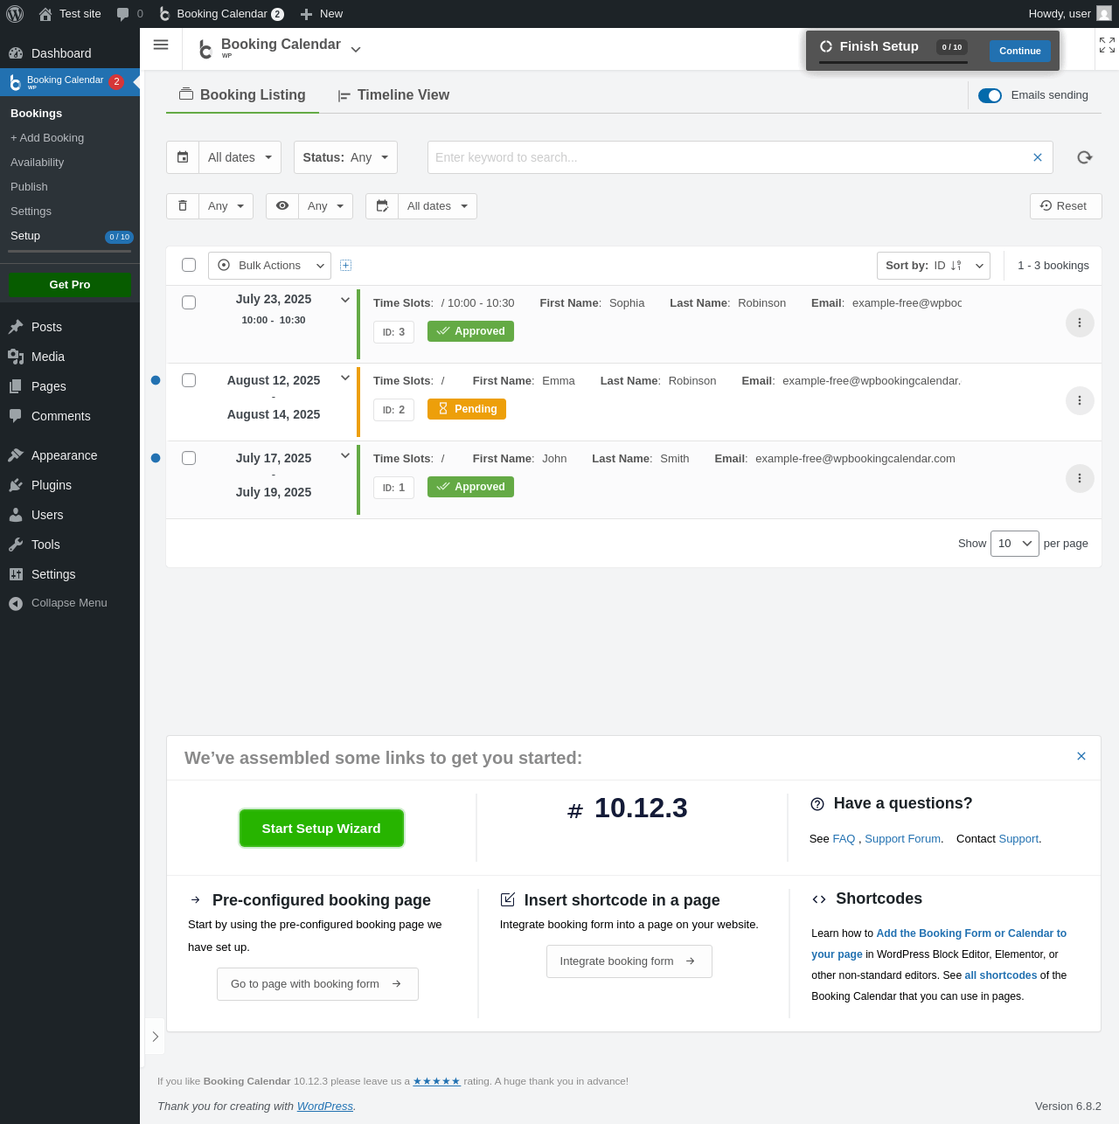Viewport: 1119px width, 1124px height.
Task: Toggle the Emails sending switch
Action: pos(990,95)
